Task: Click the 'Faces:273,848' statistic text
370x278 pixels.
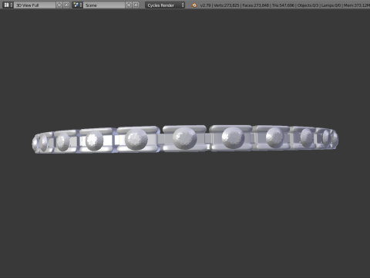Action: [256, 5]
